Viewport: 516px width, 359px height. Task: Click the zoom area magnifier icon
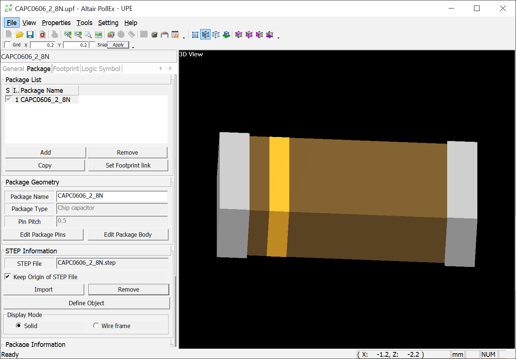click(x=88, y=34)
